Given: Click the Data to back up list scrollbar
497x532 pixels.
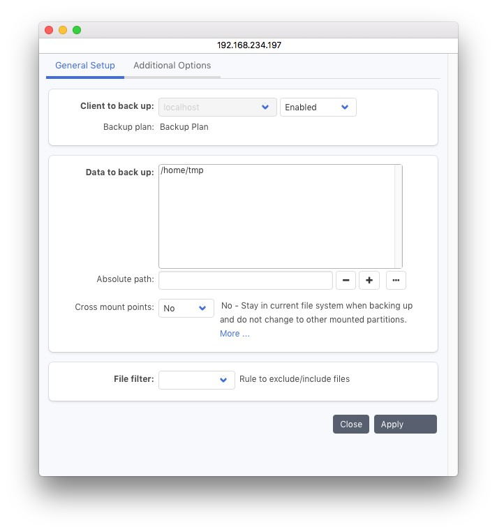Looking at the screenshot, I should coord(398,216).
